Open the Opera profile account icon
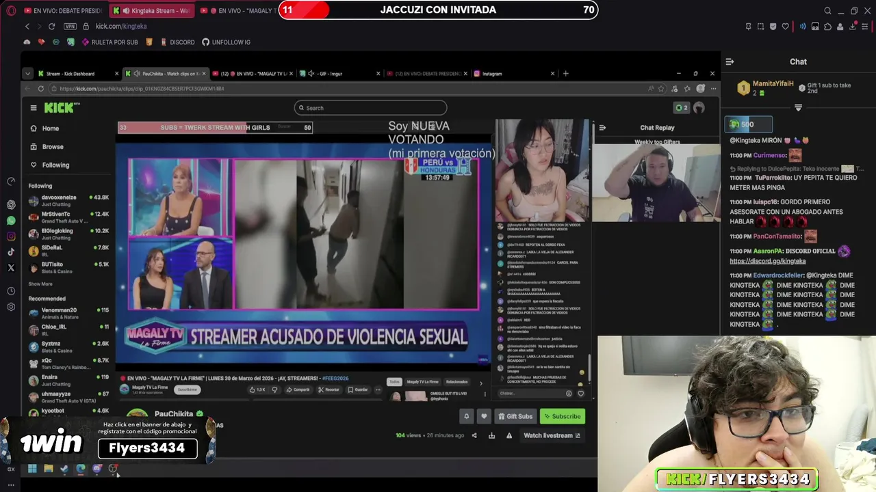876x492 pixels. 840,27
